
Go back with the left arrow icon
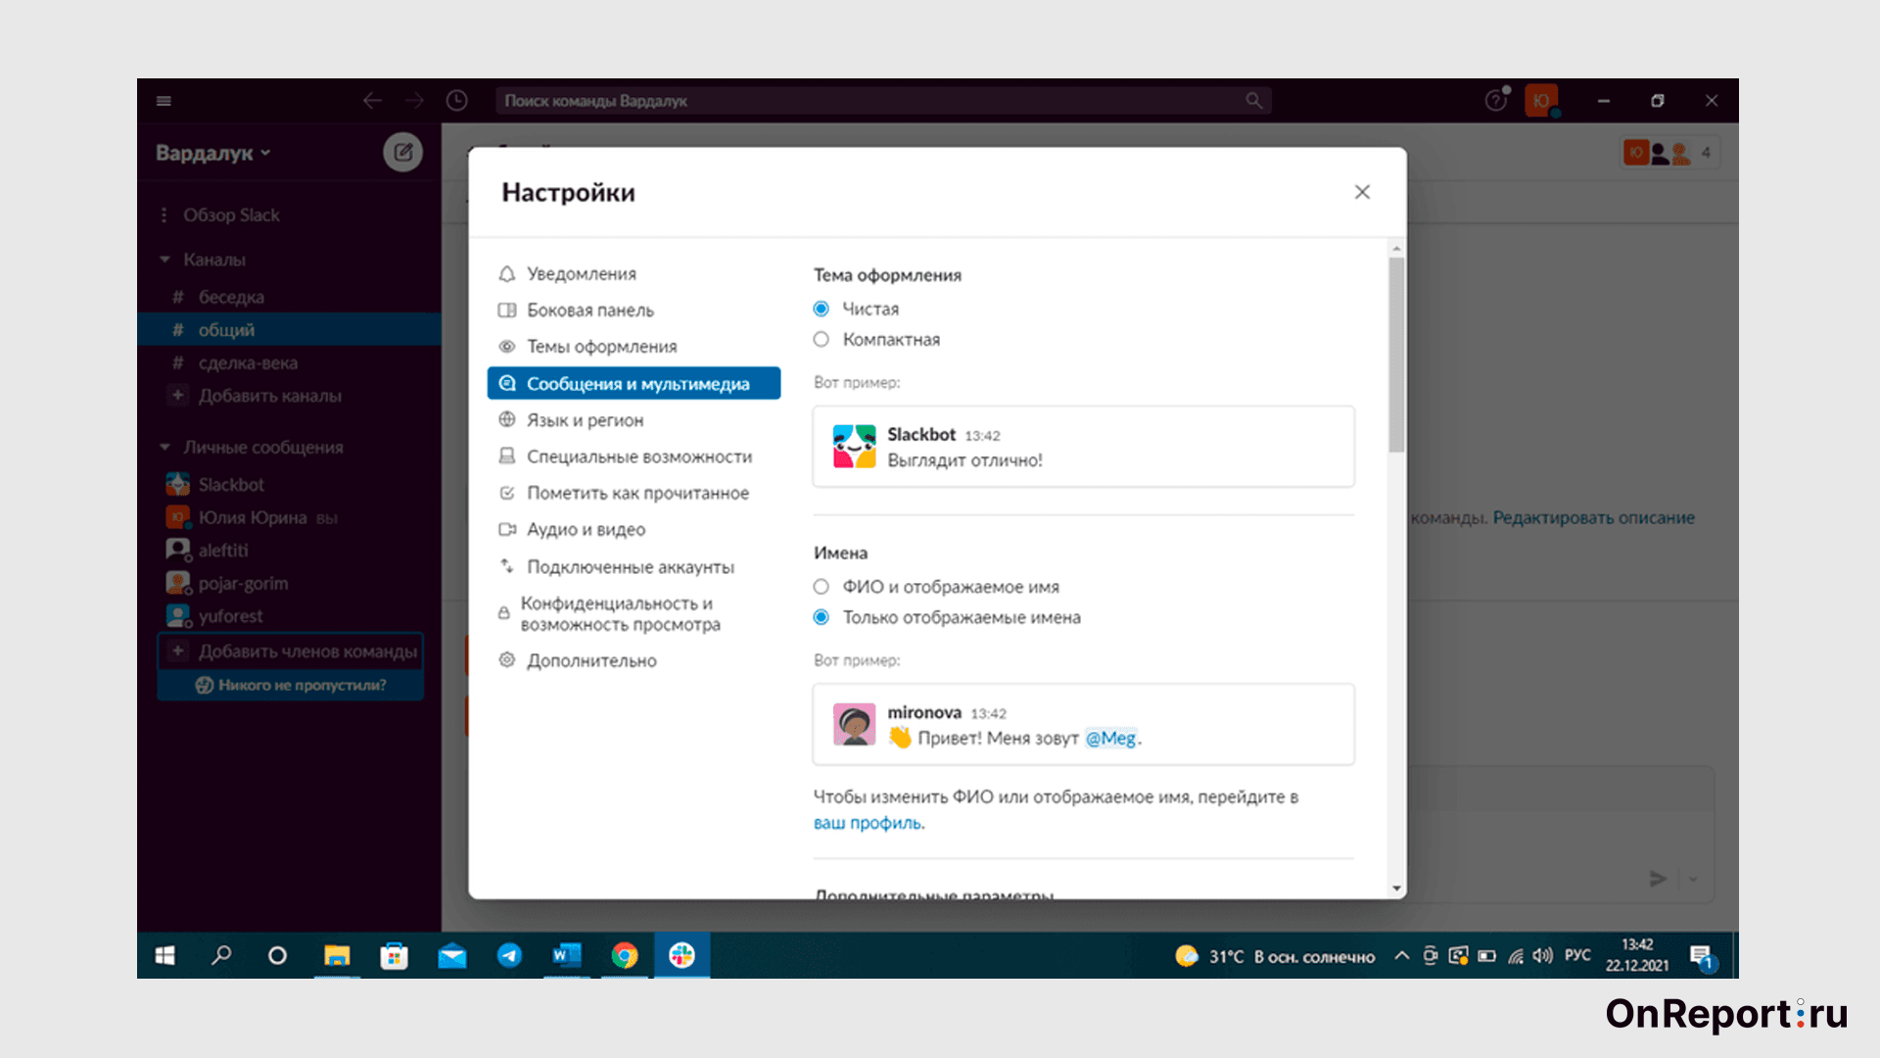pyautogui.click(x=372, y=101)
